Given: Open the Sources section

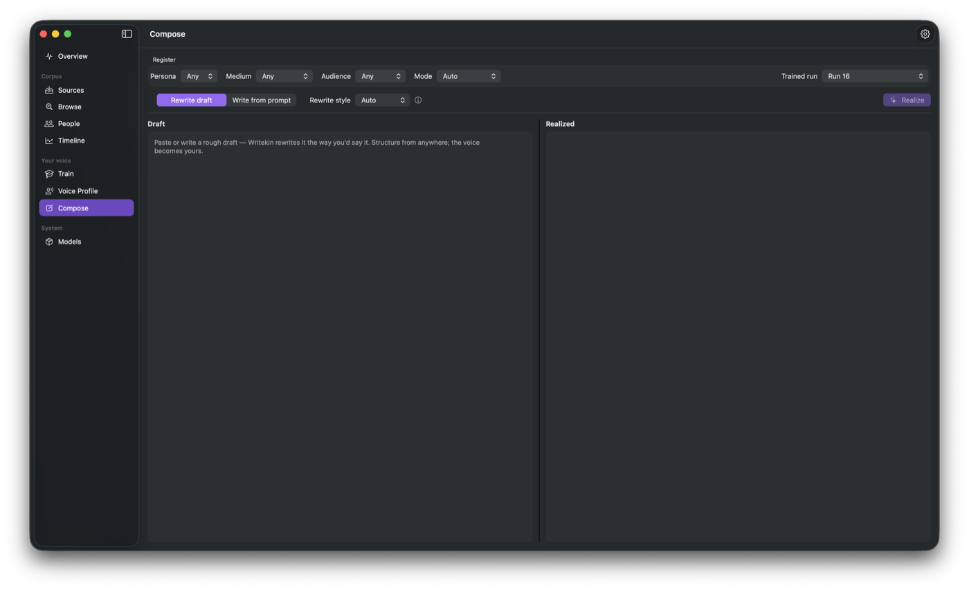Looking at the screenshot, I should (x=87, y=90).
